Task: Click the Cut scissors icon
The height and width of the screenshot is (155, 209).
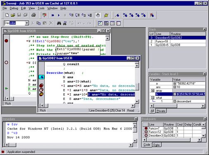Action: pyautogui.click(x=32, y=23)
